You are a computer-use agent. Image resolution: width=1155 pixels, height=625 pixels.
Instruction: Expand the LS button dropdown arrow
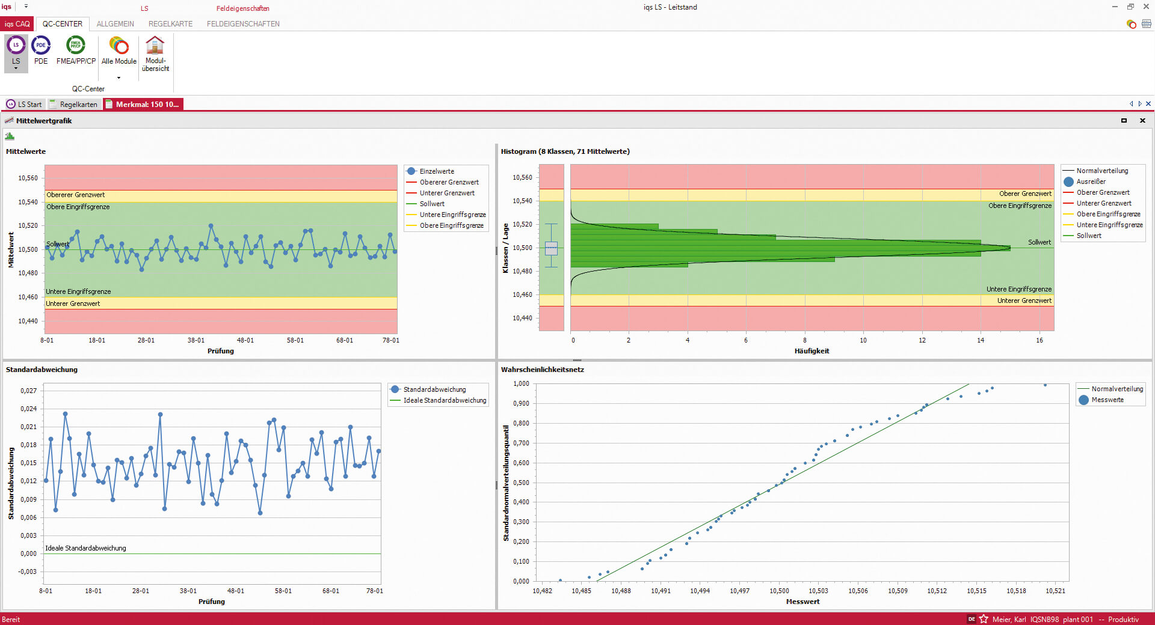click(16, 69)
